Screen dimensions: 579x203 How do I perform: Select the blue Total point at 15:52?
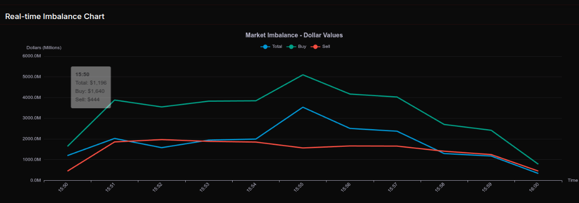tap(162, 148)
